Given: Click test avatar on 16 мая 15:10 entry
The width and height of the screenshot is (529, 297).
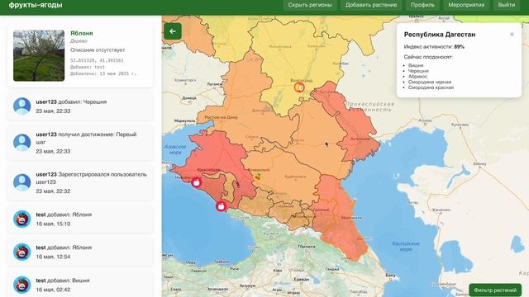Looking at the screenshot, I should 22,219.
